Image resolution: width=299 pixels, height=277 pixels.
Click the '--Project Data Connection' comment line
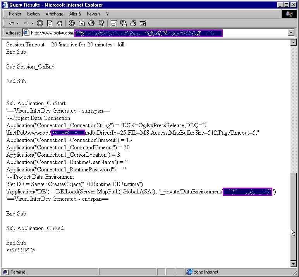[38, 118]
